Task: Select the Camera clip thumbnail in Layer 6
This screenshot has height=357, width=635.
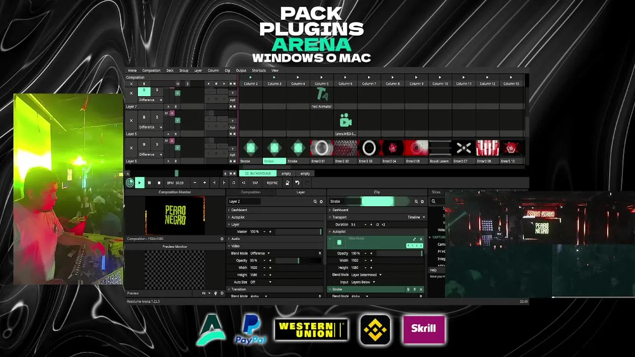Action: pyautogui.click(x=345, y=121)
